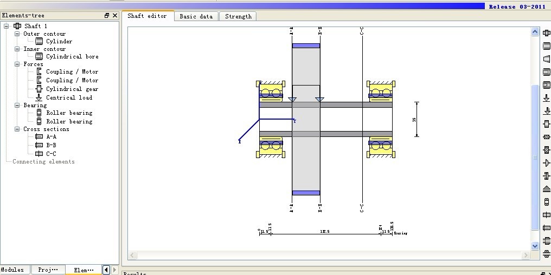This screenshot has height=275, width=551.
Task: Add a limited cross section from the toolbar
Action: (x=547, y=228)
